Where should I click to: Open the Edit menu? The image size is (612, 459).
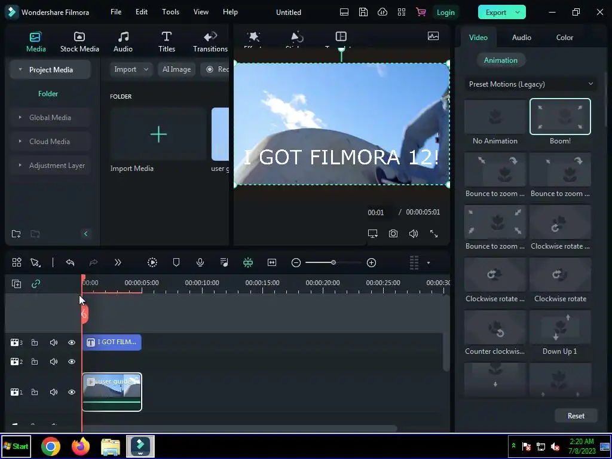tap(141, 12)
